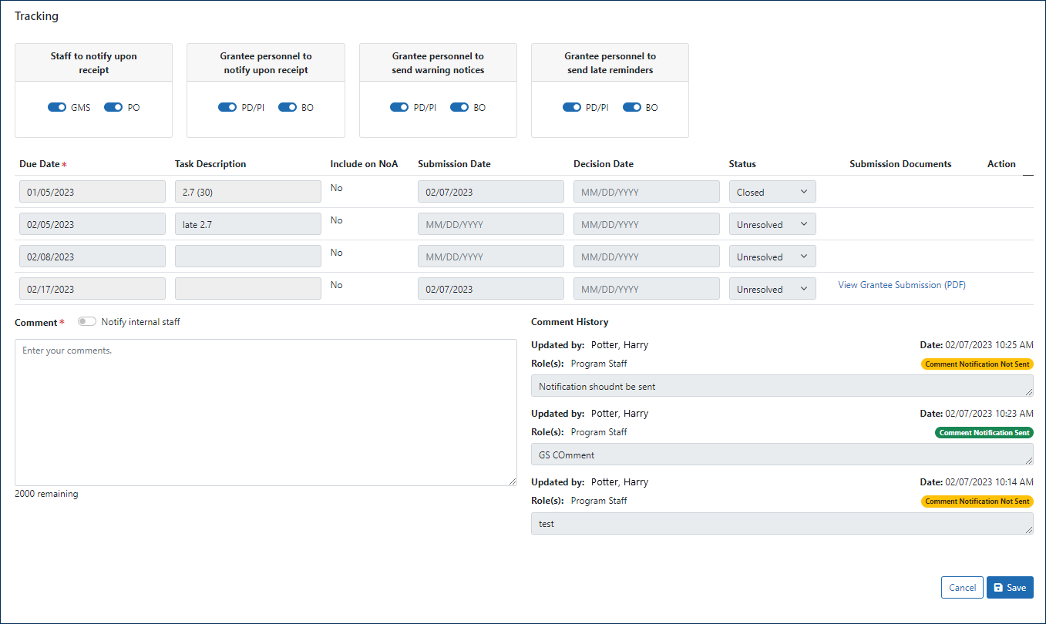Click Task Description column header

(210, 164)
